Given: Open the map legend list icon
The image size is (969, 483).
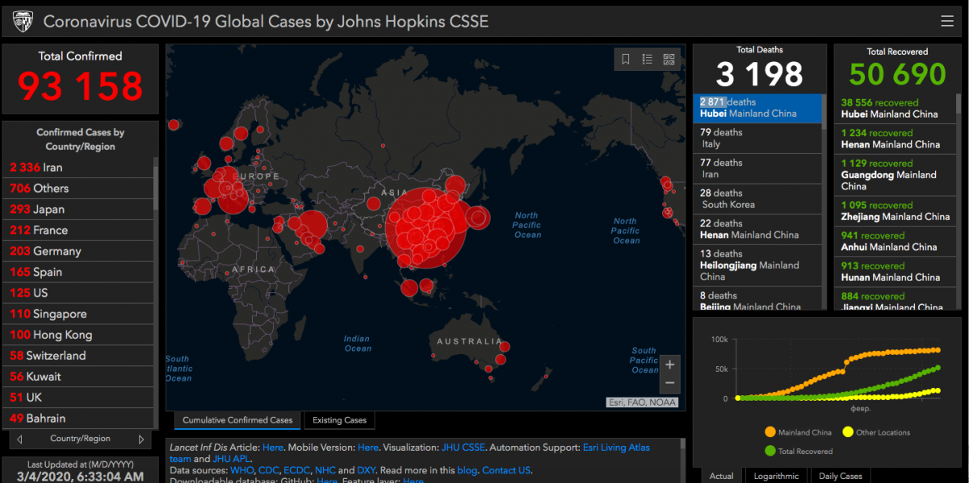Looking at the screenshot, I should coord(647,59).
